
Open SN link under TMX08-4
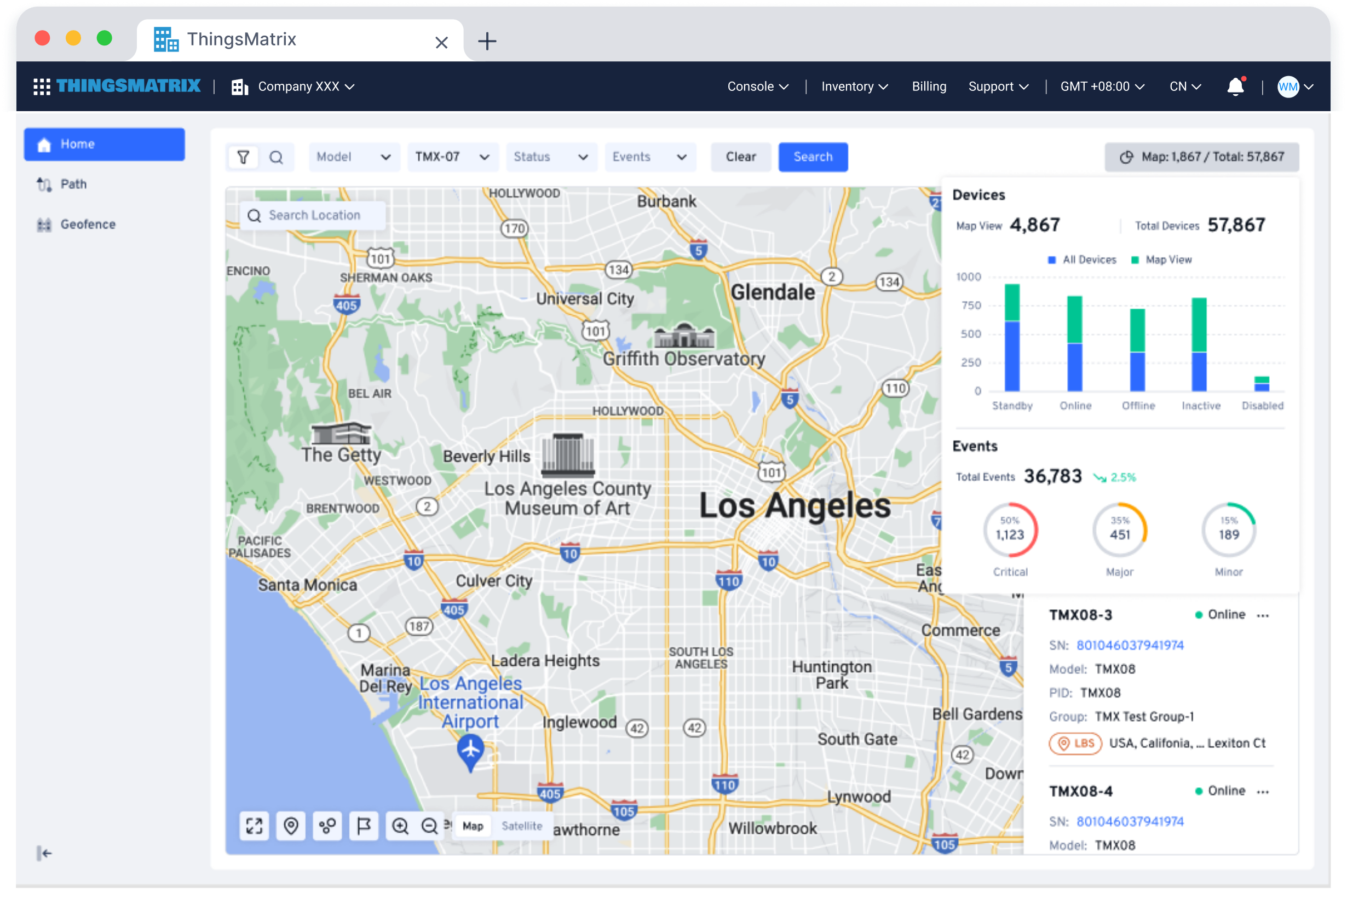1130,822
